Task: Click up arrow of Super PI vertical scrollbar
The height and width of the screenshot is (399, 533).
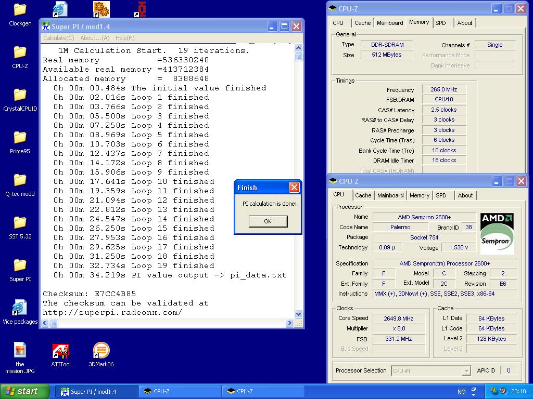Action: point(298,48)
